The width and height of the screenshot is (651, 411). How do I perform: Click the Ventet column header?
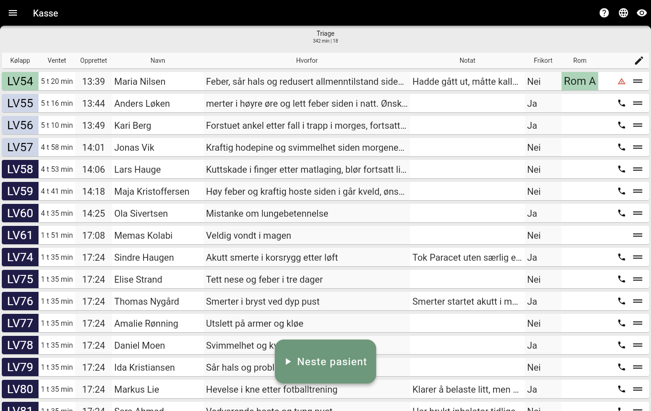(x=57, y=60)
